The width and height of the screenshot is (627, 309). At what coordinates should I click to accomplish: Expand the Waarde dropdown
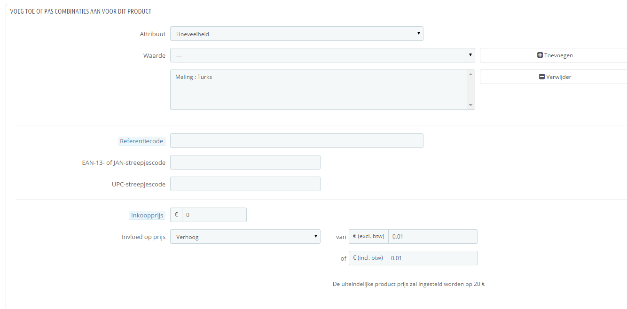322,55
